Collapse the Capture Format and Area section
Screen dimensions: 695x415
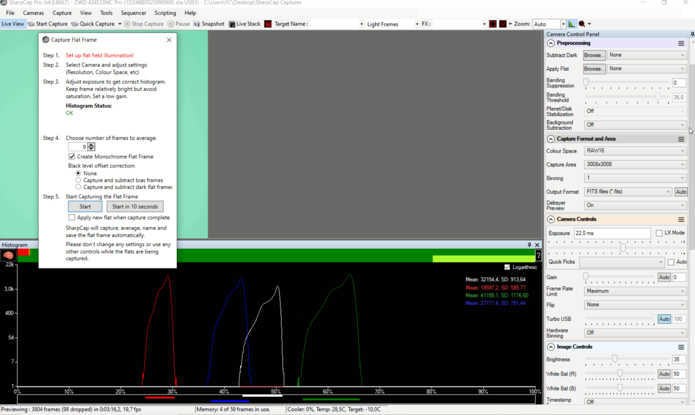551,139
